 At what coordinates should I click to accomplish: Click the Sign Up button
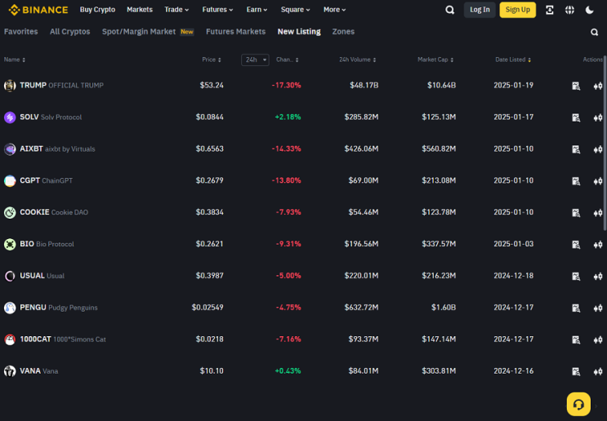point(518,10)
